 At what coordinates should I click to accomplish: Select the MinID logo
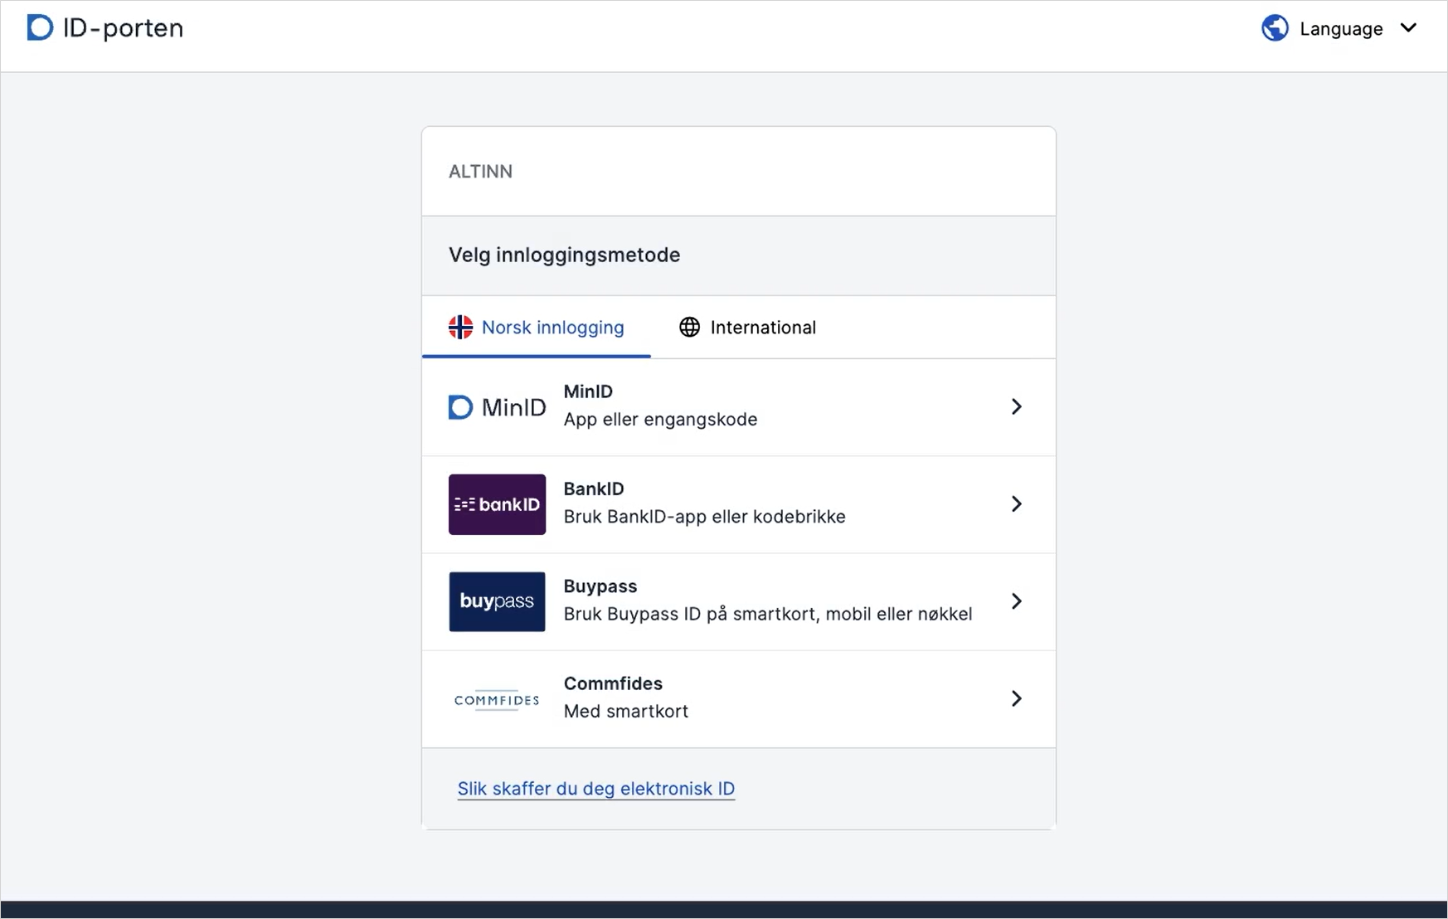[497, 407]
